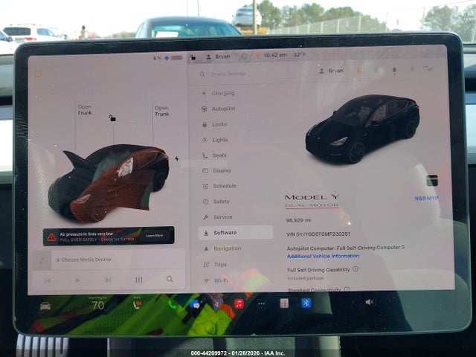Tap the unlock padlock above the car
The width and height of the screenshot is (476, 357).
[x=112, y=118]
